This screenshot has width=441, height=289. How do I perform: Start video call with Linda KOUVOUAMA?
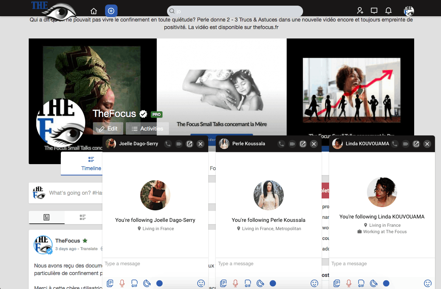pyautogui.click(x=405, y=144)
